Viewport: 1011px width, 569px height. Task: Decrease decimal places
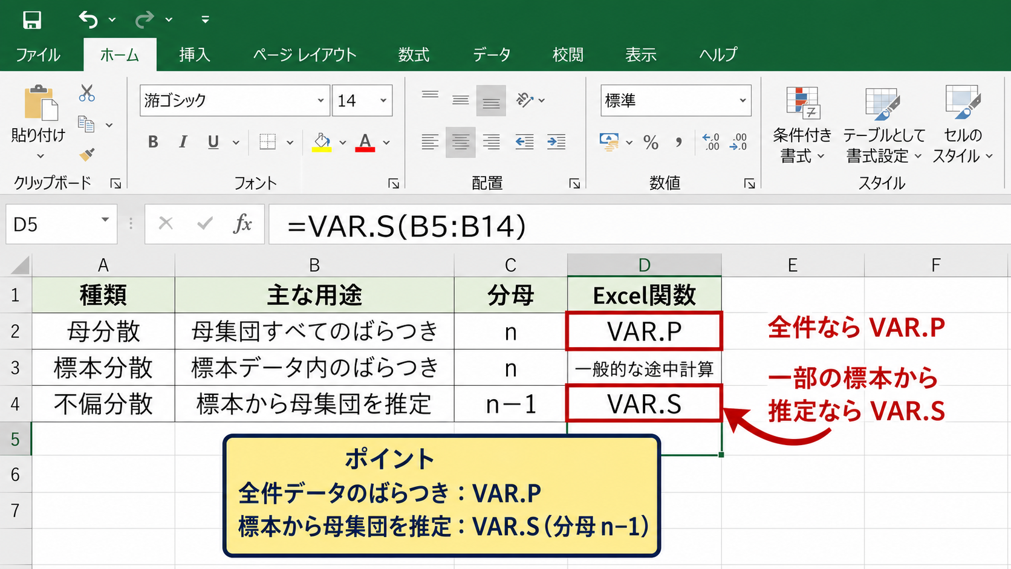point(739,142)
